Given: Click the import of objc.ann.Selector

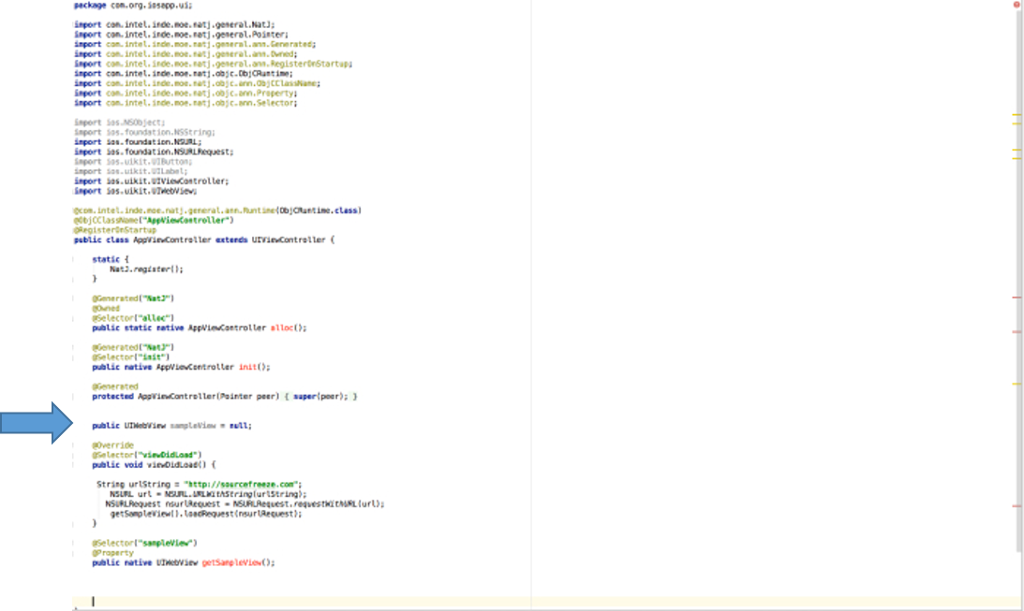Looking at the screenshot, I should (x=186, y=103).
